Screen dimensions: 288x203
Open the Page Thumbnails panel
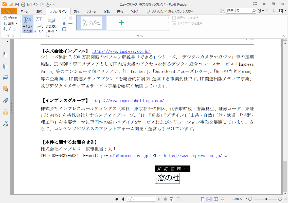(x=6, y=66)
